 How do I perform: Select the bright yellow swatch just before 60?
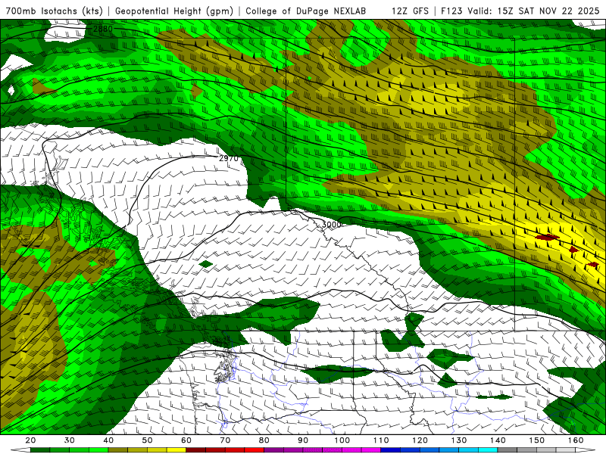176,450
